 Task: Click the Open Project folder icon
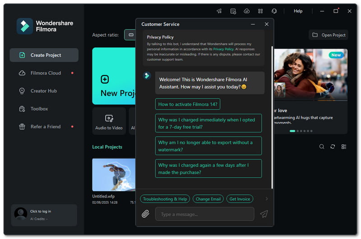[x=315, y=35]
